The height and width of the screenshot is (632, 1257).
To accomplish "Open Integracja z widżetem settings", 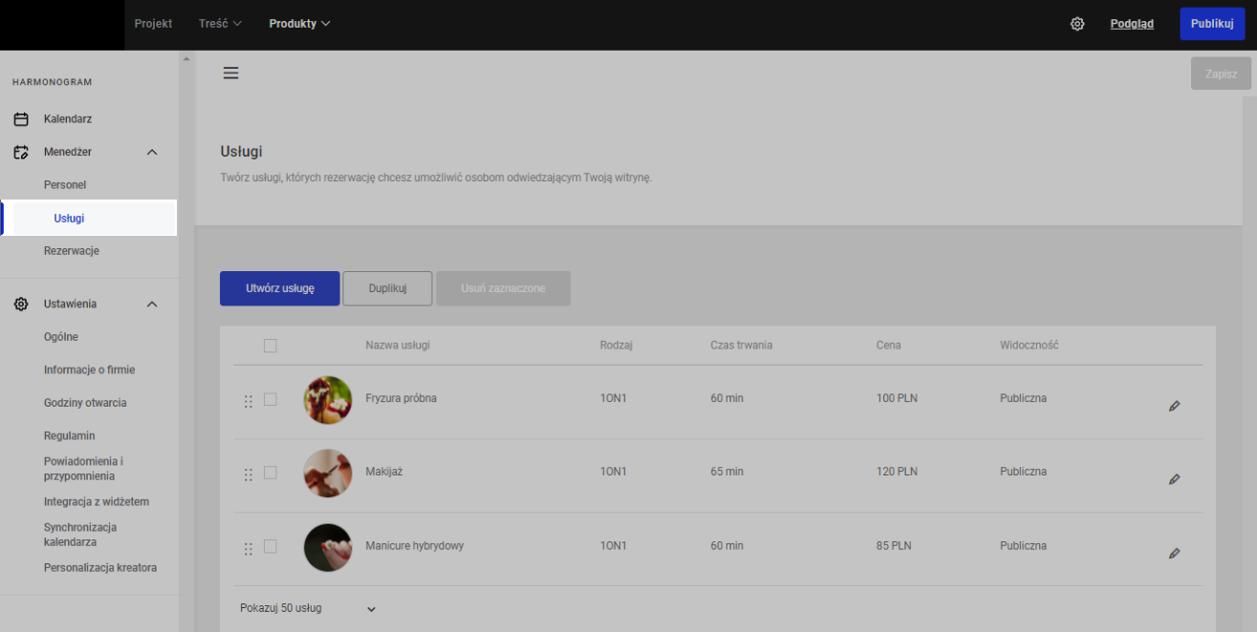I will click(x=97, y=501).
